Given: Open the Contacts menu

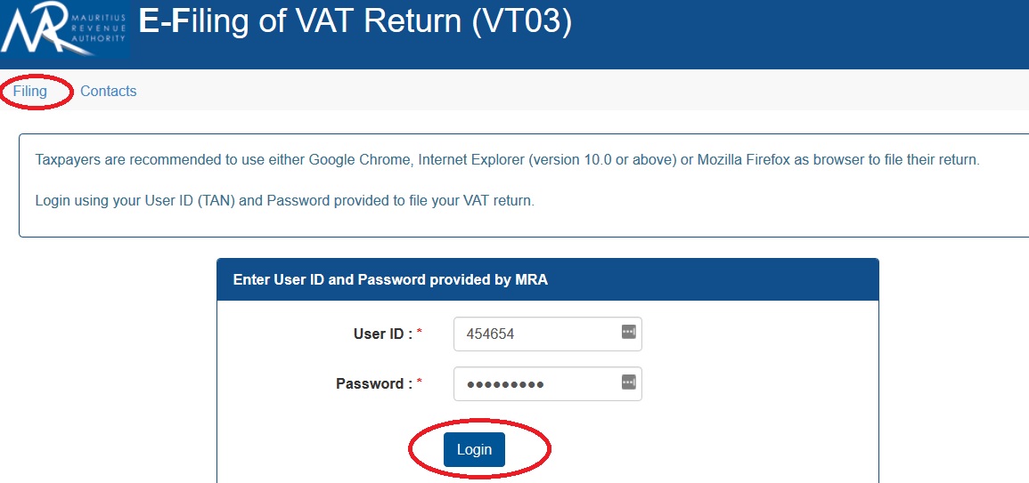Looking at the screenshot, I should point(108,91).
